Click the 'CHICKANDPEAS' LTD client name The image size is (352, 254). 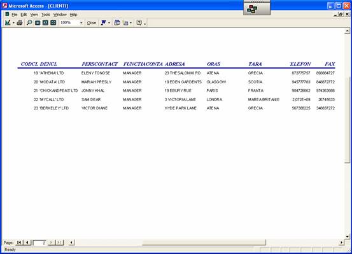tap(59, 90)
